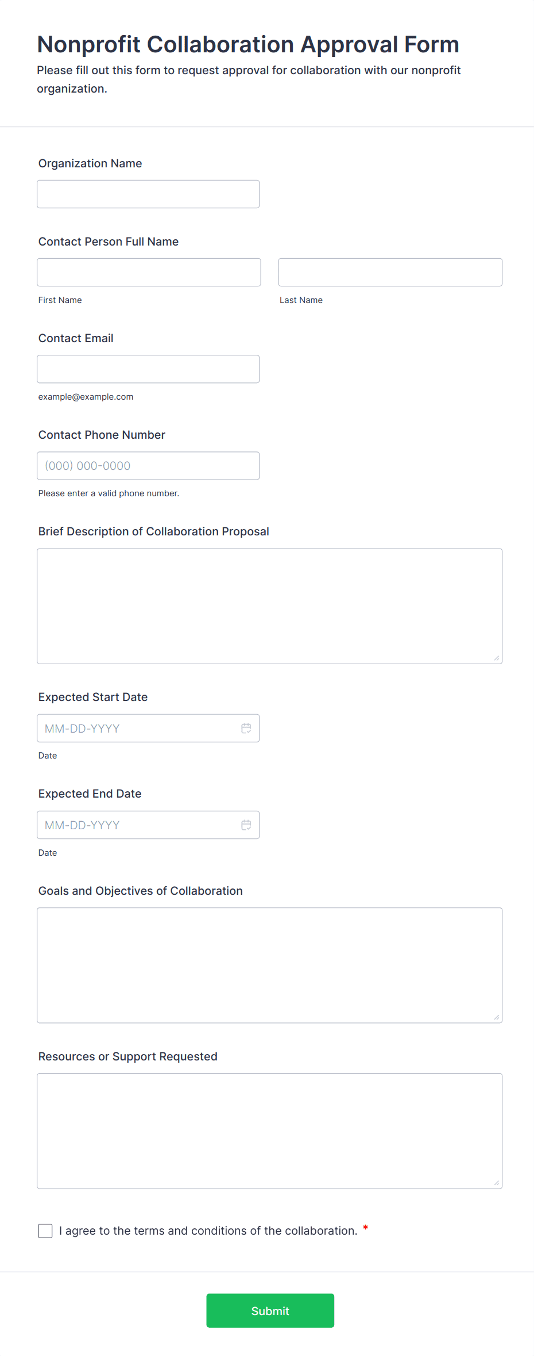Focus the Organization Name text box
The image size is (534, 1356).
click(148, 194)
